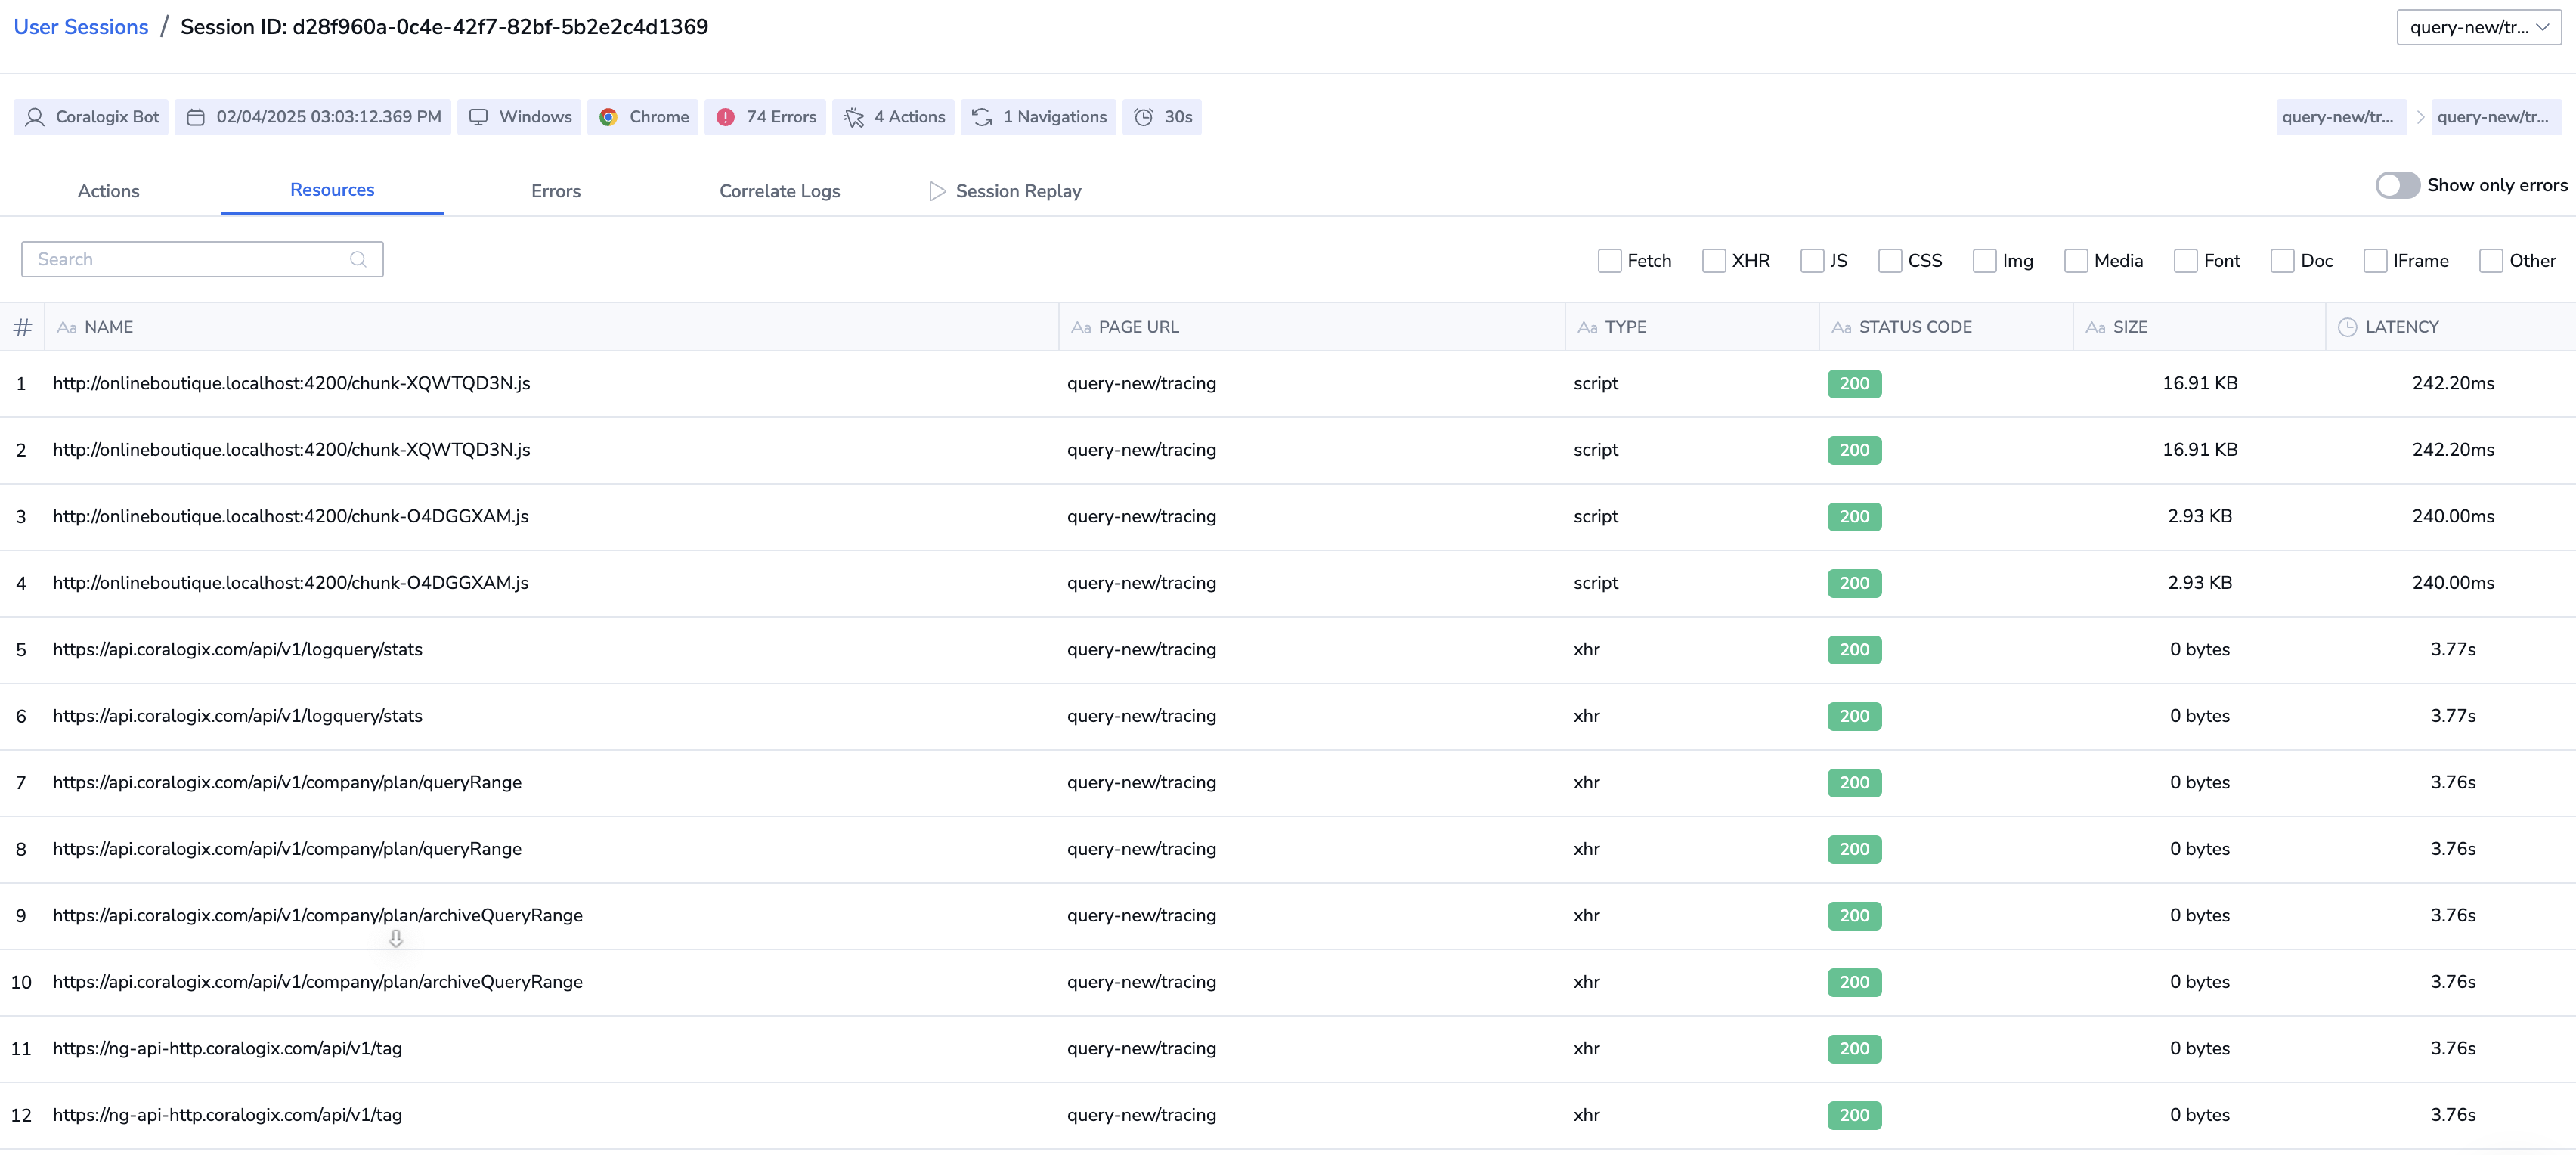Click the 3.76s latency in row 12

(x=2453, y=1115)
